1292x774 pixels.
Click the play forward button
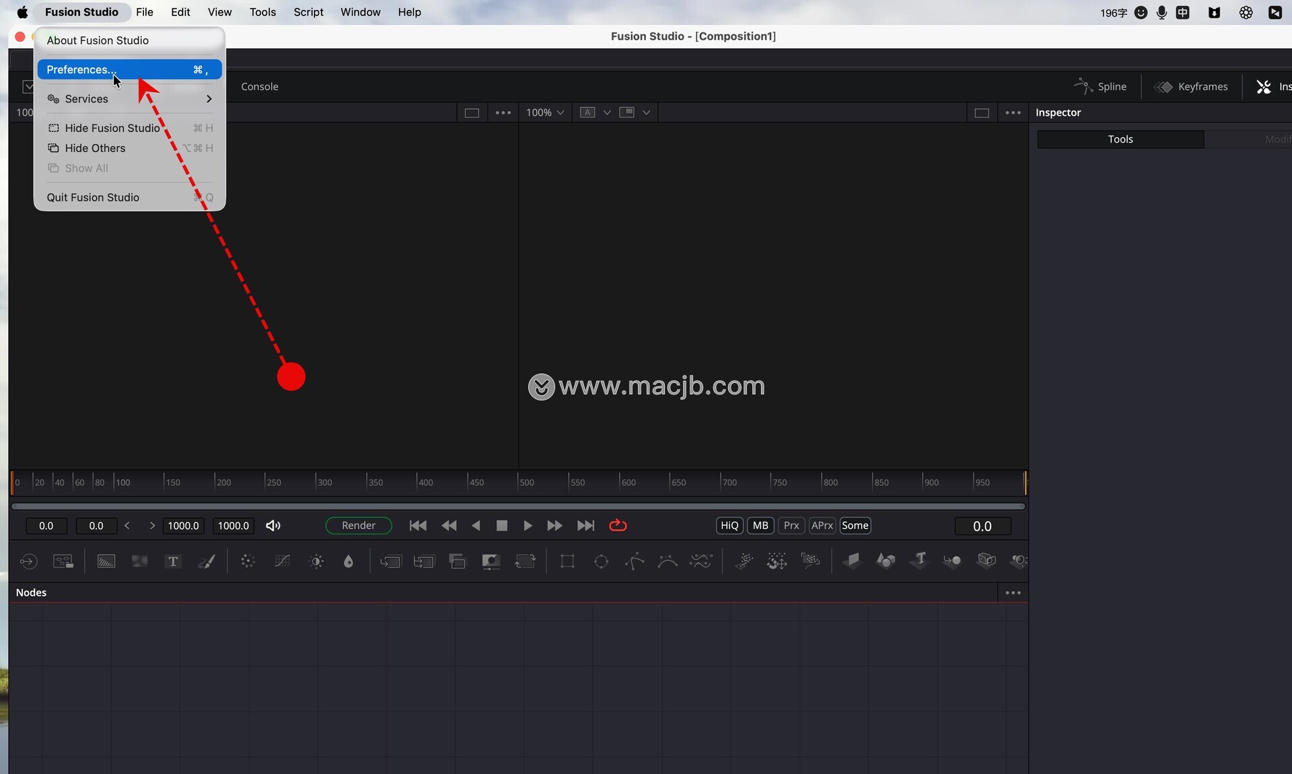point(528,526)
